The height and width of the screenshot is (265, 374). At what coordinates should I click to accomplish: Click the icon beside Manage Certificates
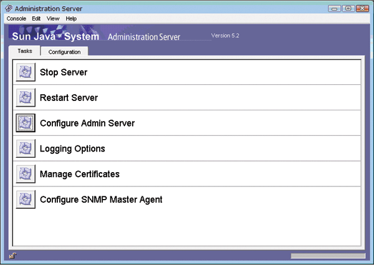tap(26, 174)
